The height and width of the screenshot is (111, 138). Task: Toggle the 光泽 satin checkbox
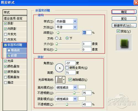pyautogui.click(x=6, y=61)
